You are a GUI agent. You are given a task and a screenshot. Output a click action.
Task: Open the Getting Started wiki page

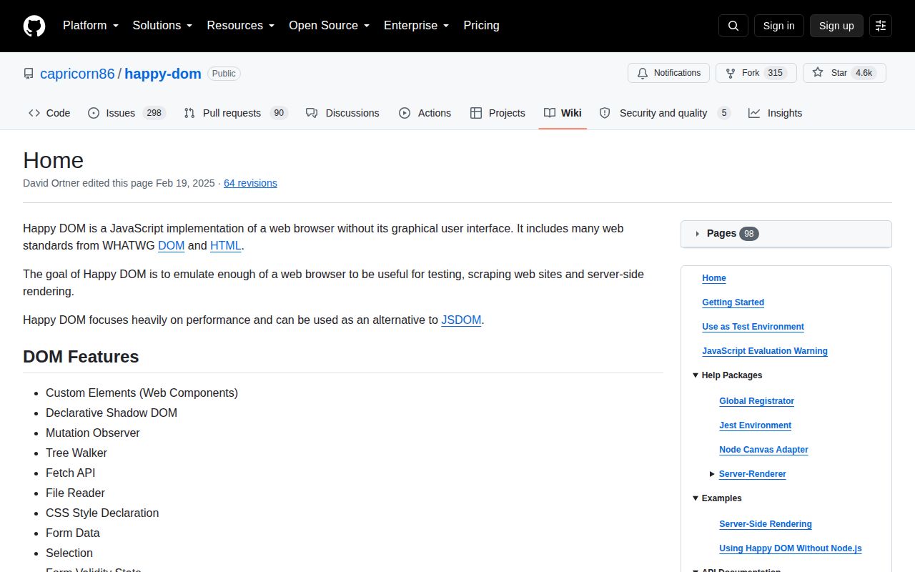click(733, 302)
